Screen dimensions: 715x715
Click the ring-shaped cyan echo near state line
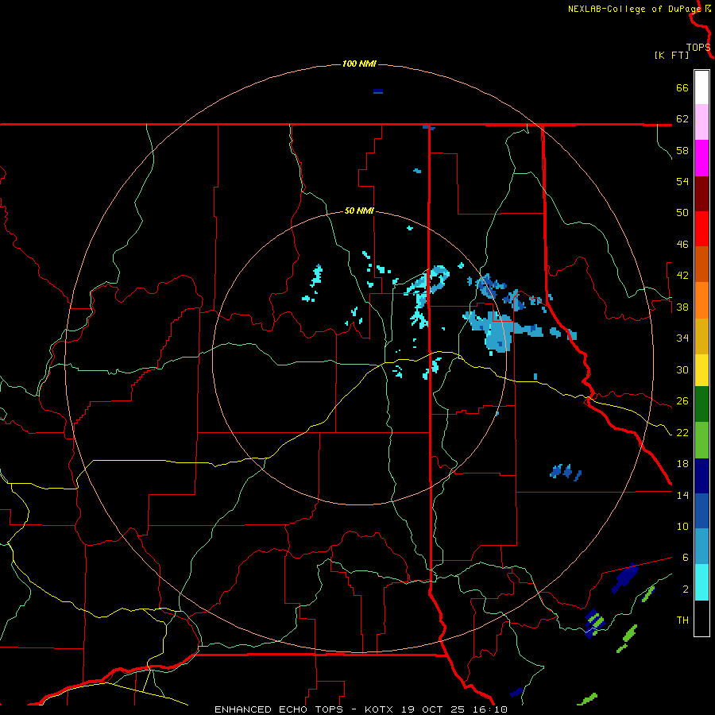(x=437, y=278)
